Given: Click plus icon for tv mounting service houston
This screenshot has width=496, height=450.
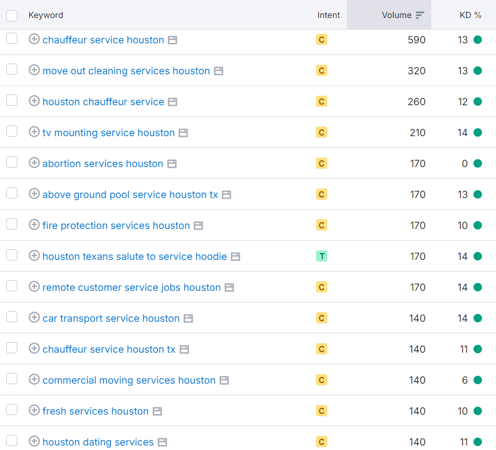Looking at the screenshot, I should 34,132.
